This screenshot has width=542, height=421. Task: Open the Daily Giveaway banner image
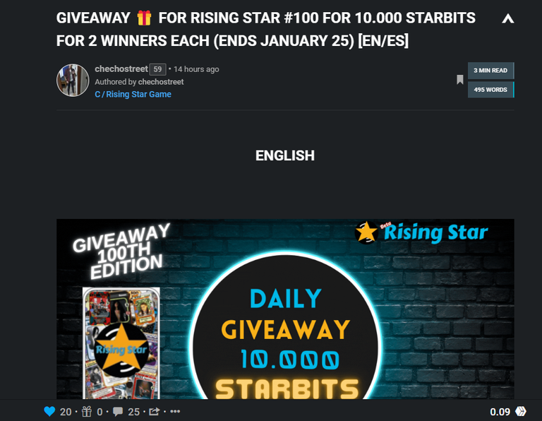[285, 309]
